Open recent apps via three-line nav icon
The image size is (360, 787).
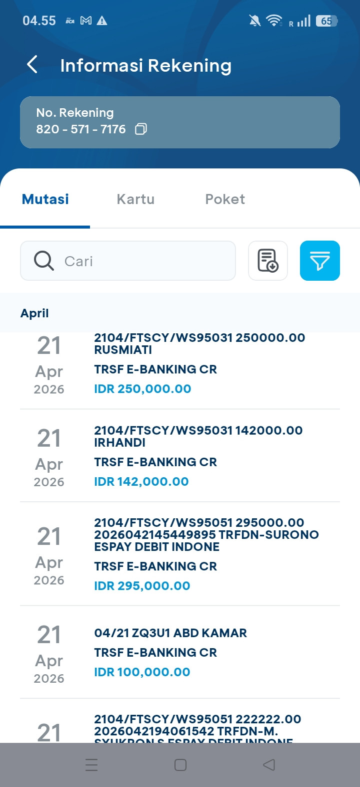tap(91, 764)
